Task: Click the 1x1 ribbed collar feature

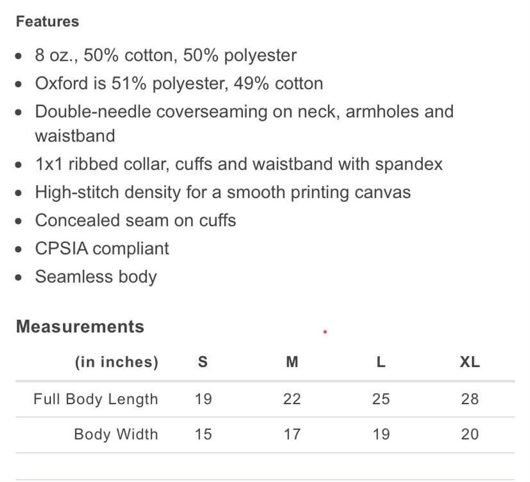Action: pos(239,164)
